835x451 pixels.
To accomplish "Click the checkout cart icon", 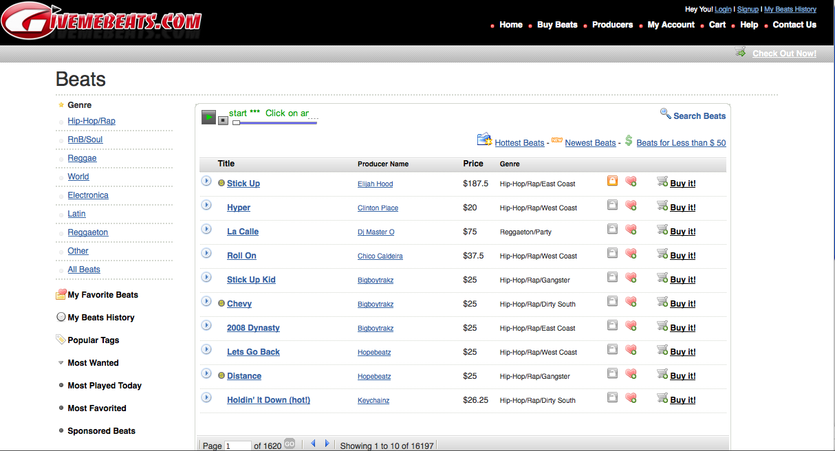I will coord(740,52).
